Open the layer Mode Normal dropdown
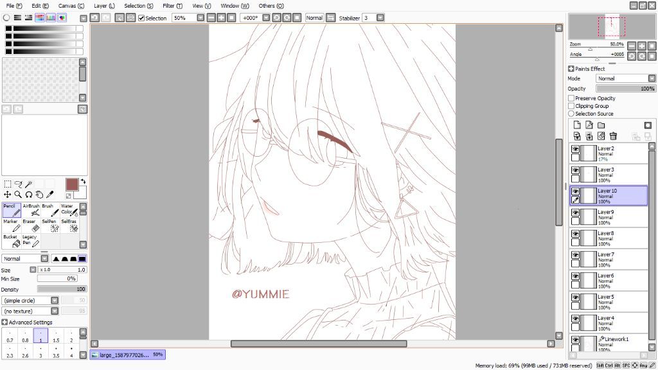The height and width of the screenshot is (370, 658). click(652, 78)
